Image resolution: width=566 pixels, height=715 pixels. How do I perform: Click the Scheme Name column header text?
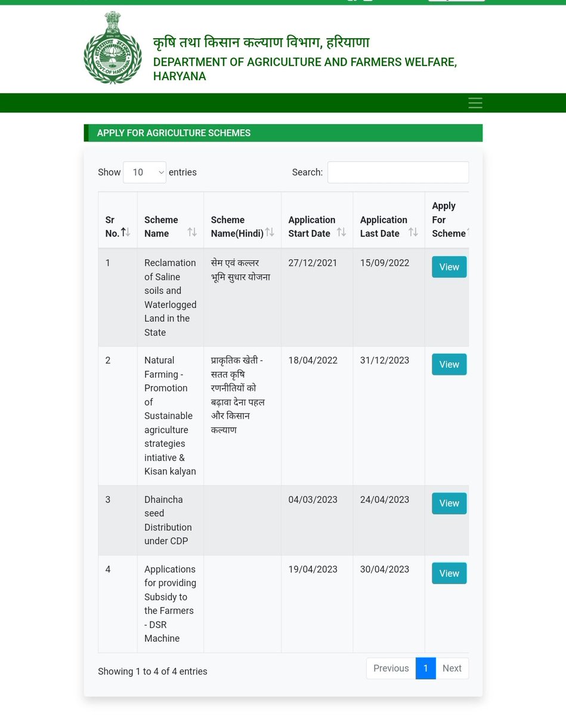click(161, 227)
